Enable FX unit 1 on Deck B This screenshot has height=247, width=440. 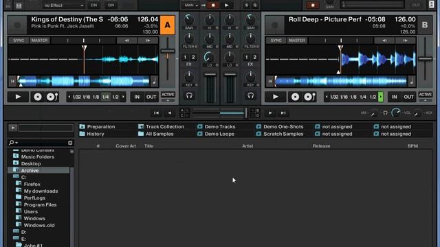click(x=246, y=58)
